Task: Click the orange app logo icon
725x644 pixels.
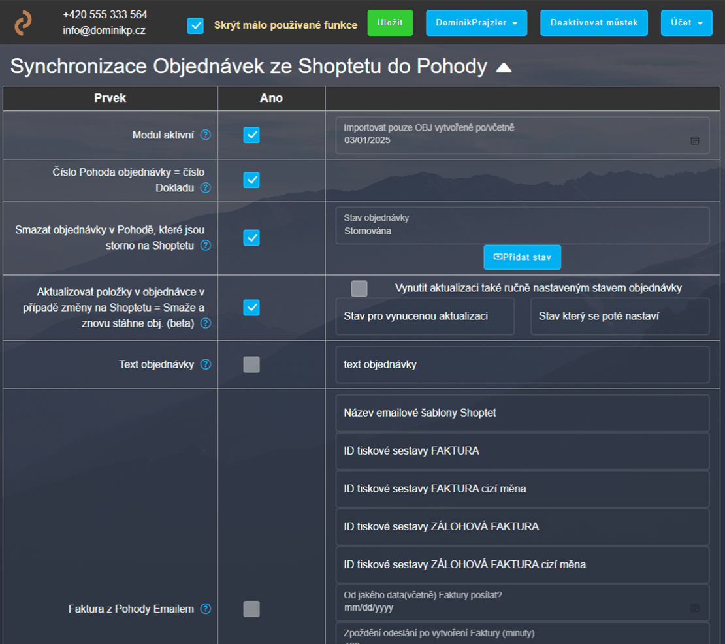Action: pyautogui.click(x=23, y=23)
